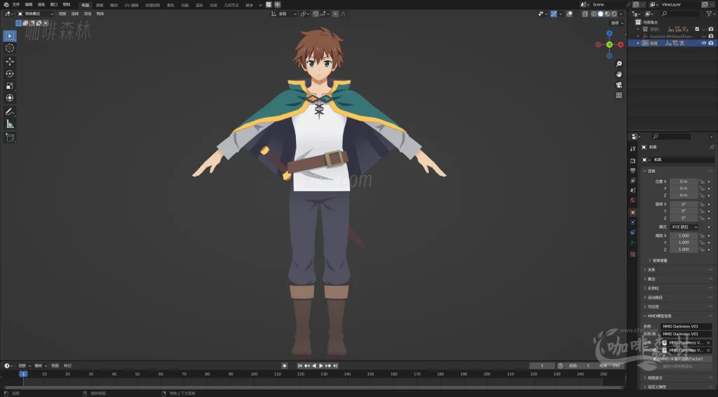This screenshot has width=718, height=397.
Task: Click the auto-keying record button
Action: [x=285, y=366]
